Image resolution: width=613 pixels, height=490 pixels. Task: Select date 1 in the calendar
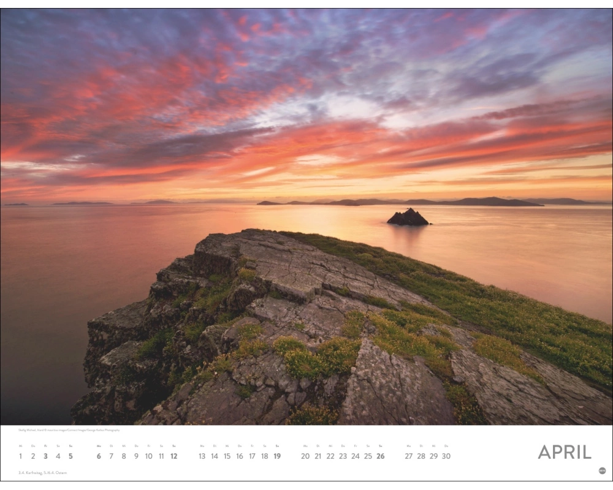pyautogui.click(x=20, y=456)
